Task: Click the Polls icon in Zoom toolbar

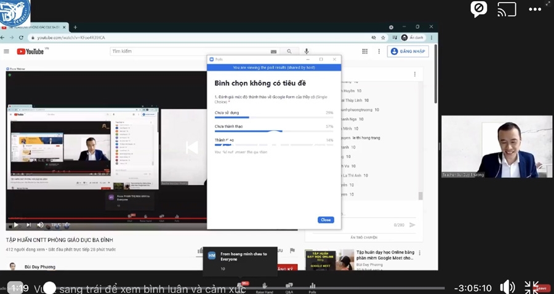Action: tap(312, 287)
